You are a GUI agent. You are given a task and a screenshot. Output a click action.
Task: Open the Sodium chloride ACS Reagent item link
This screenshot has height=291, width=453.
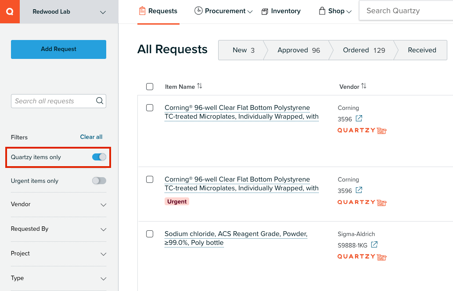pos(236,238)
